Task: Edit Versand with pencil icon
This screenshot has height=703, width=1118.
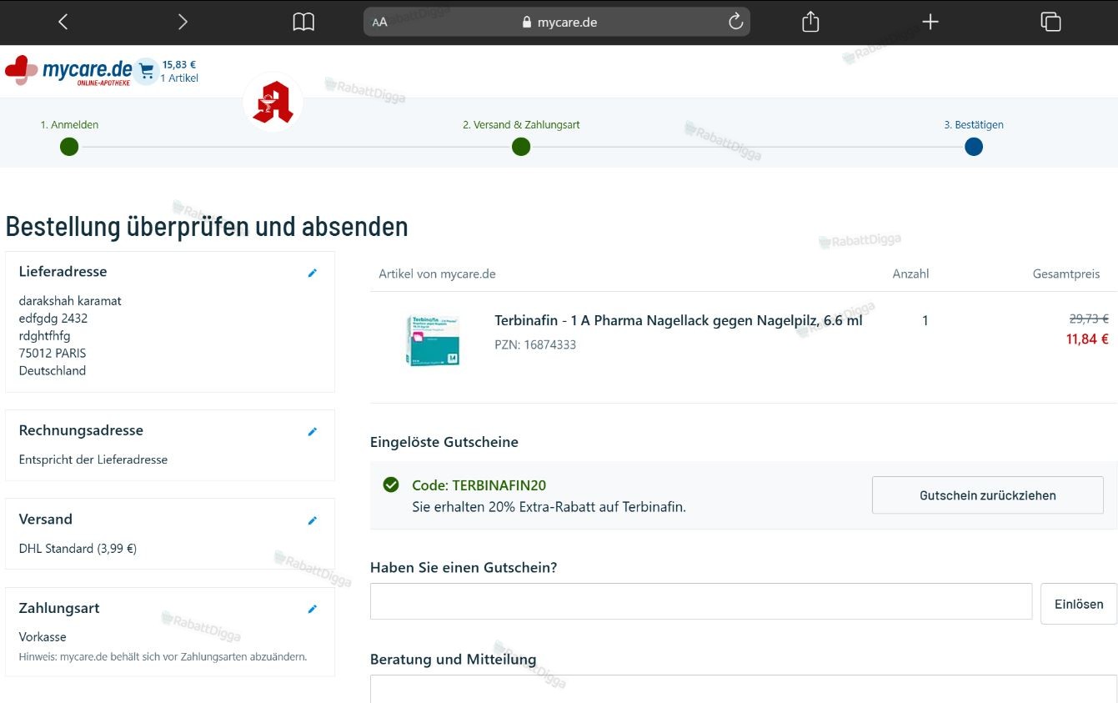Action: point(313,520)
